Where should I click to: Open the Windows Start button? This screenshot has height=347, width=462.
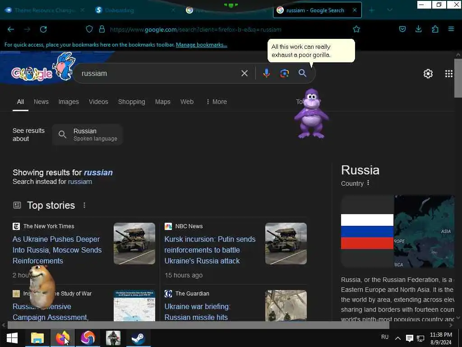[x=12, y=338]
